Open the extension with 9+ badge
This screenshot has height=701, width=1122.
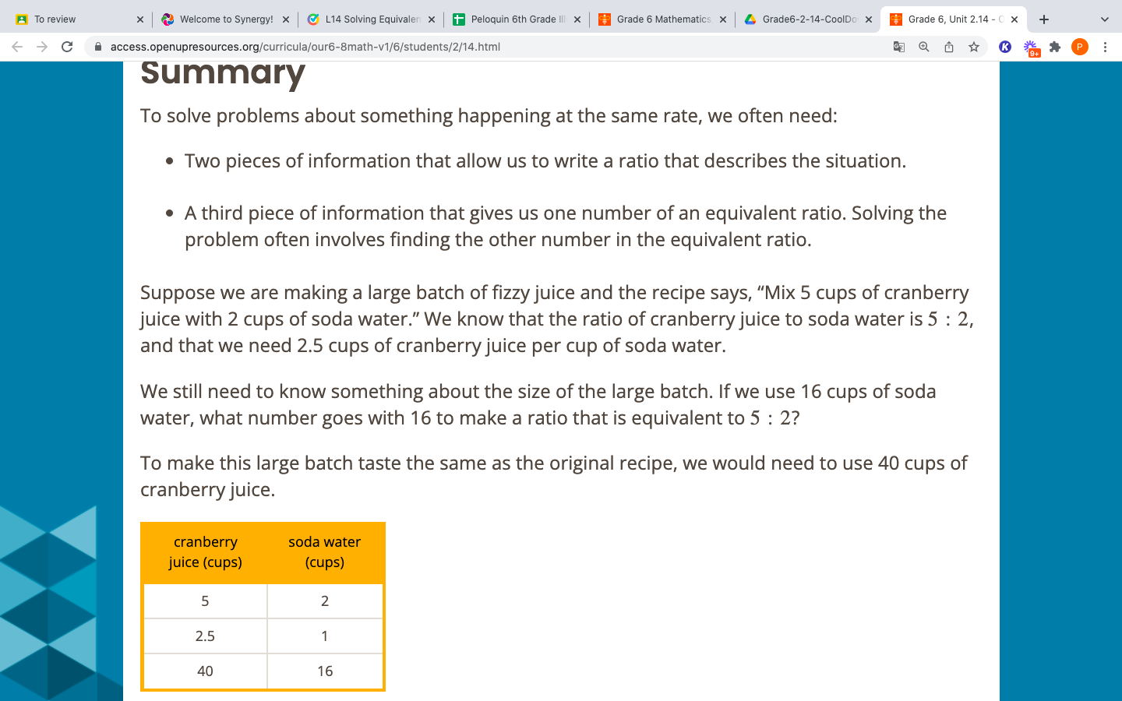[x=1031, y=48]
